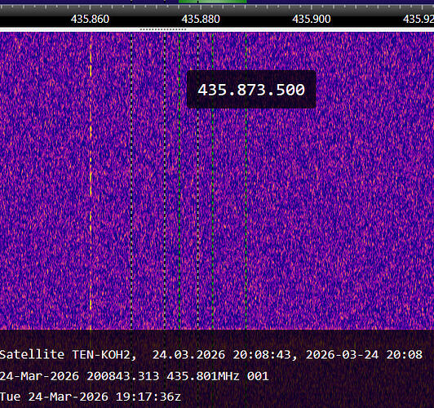The image size is (434, 408).
Task: Click the 435.801MHz overlay text line
Action: pos(134,376)
